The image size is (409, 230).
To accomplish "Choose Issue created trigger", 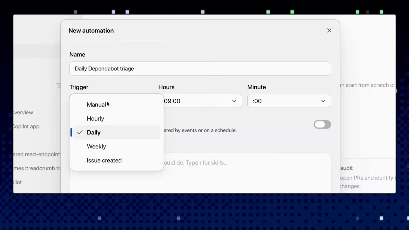I will pyautogui.click(x=117, y=160).
